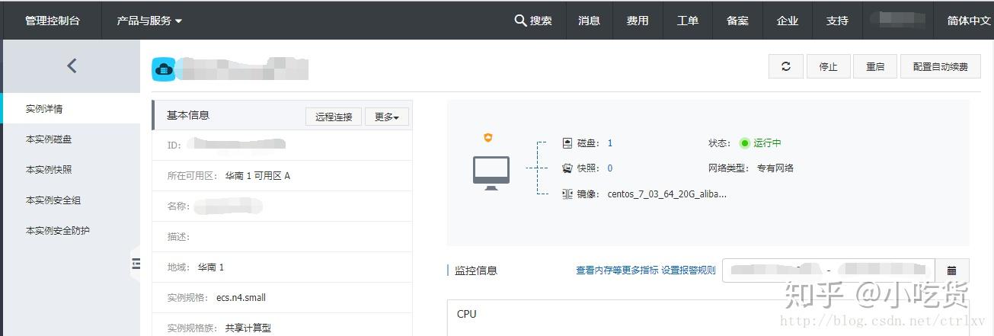
Task: Click the search magnifier icon
Action: coord(520,21)
